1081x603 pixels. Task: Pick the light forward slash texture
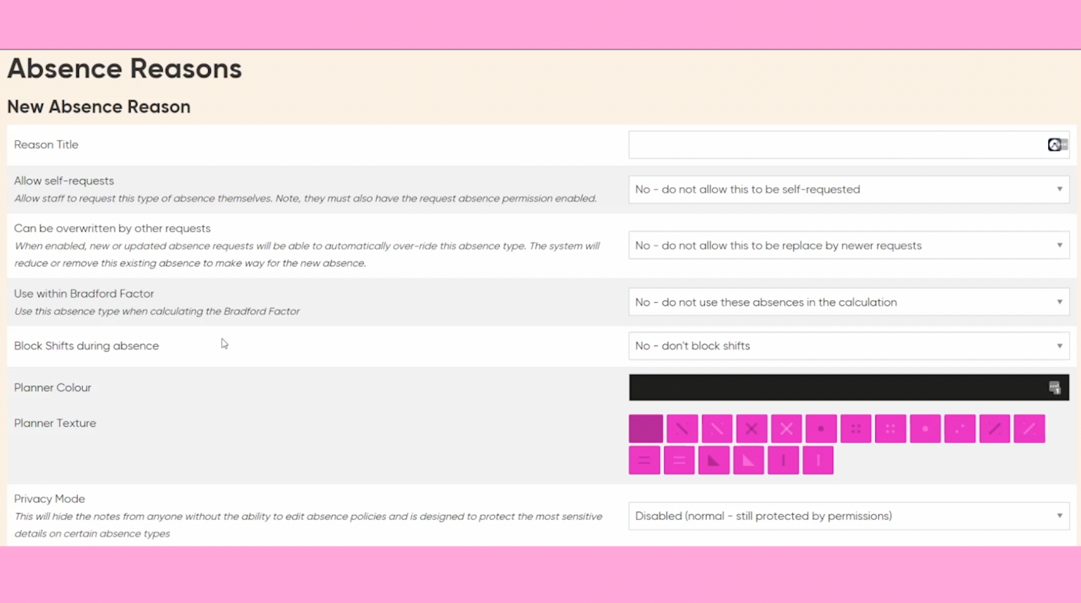[1029, 429]
